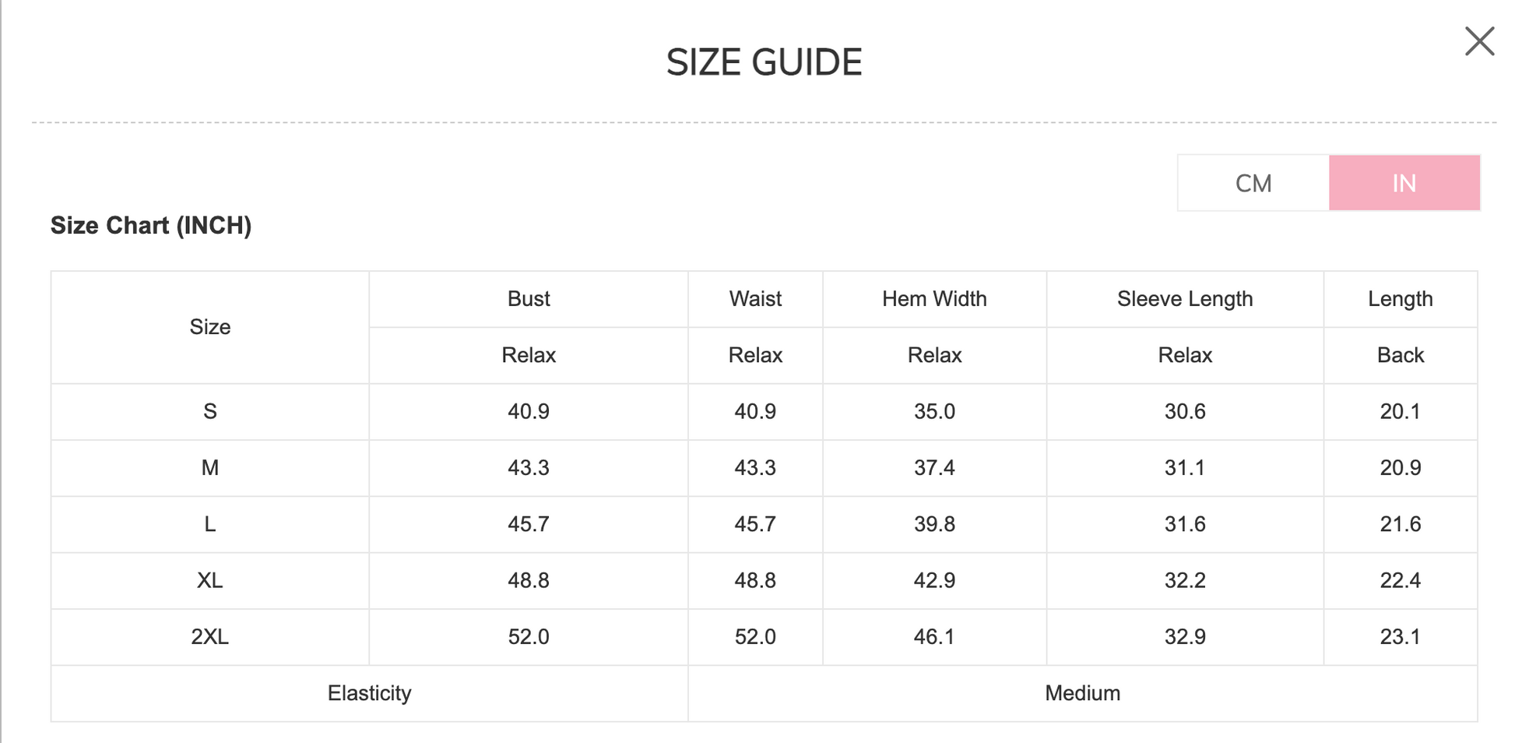This screenshot has height=743, width=1515.
Task: Click the SIZE GUIDE title
Action: pos(764,62)
